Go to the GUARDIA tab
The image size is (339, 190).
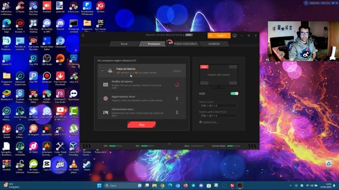point(214,44)
